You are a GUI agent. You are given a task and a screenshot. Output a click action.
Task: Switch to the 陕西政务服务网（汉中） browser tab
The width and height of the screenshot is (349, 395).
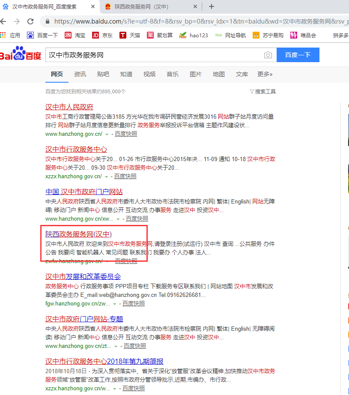149,6
